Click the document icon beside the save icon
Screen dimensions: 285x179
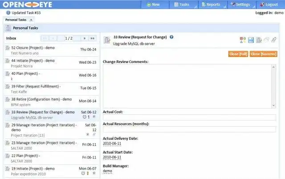click(x=259, y=40)
